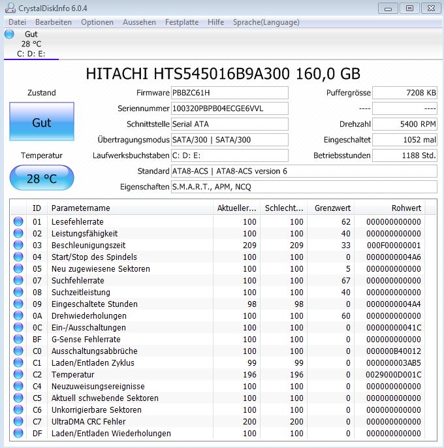444x448 pixels.
Task: Click the status icon for Unkorrigierbare Sektoren
Action: point(18,409)
